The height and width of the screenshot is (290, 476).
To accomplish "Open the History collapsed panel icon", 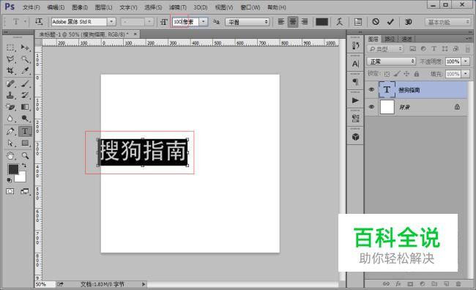I will tap(355, 46).
